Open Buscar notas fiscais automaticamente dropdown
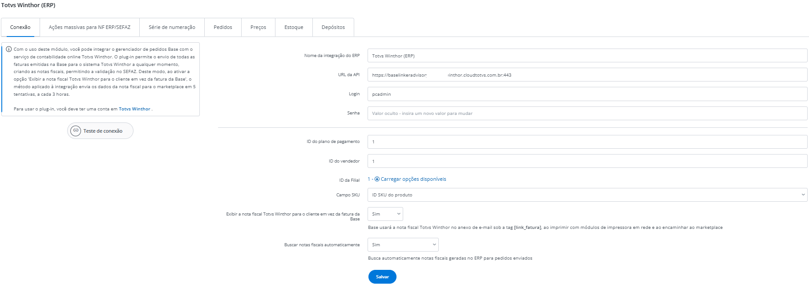Viewport: 809px width, 285px height. click(403, 245)
